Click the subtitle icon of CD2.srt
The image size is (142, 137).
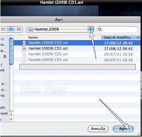[x=24, y=43]
